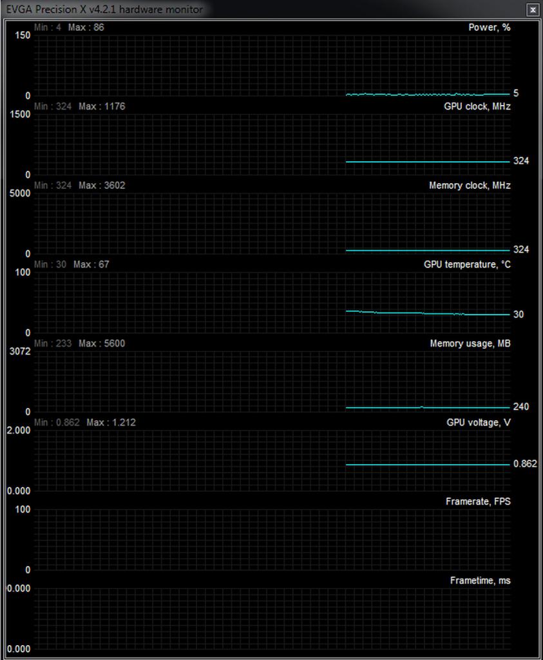The height and width of the screenshot is (660, 543).
Task: Click the Memory clock 'Max : 3602' readout
Action: click(102, 186)
